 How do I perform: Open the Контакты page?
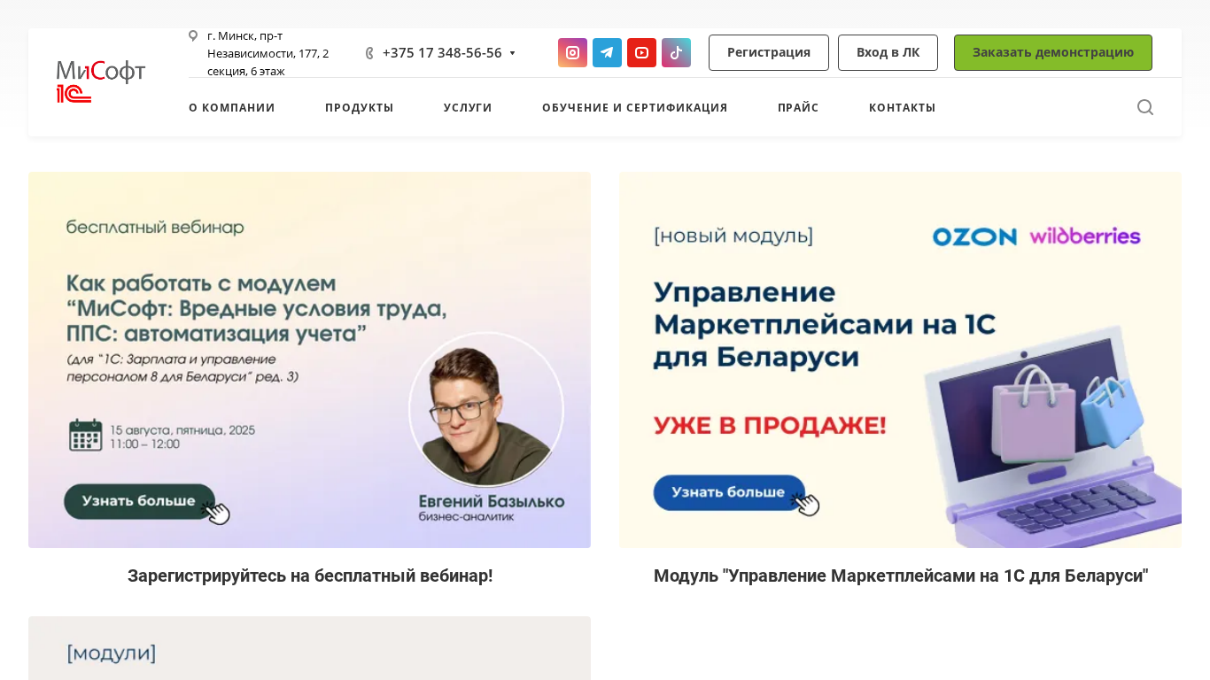click(x=903, y=107)
